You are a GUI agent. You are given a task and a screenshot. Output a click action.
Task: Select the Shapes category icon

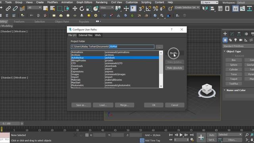click(x=230, y=40)
